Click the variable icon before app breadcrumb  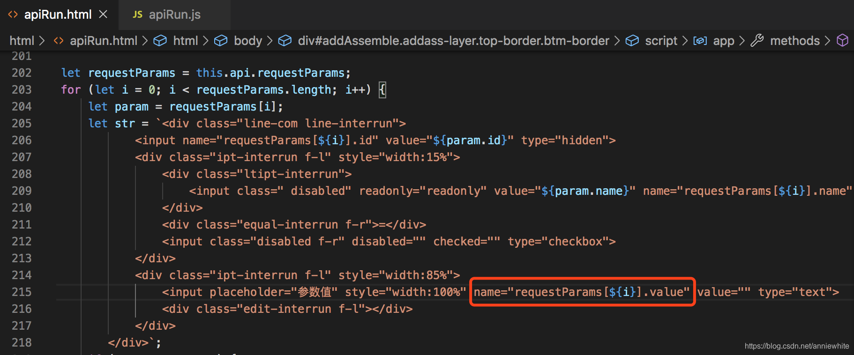[700, 41]
